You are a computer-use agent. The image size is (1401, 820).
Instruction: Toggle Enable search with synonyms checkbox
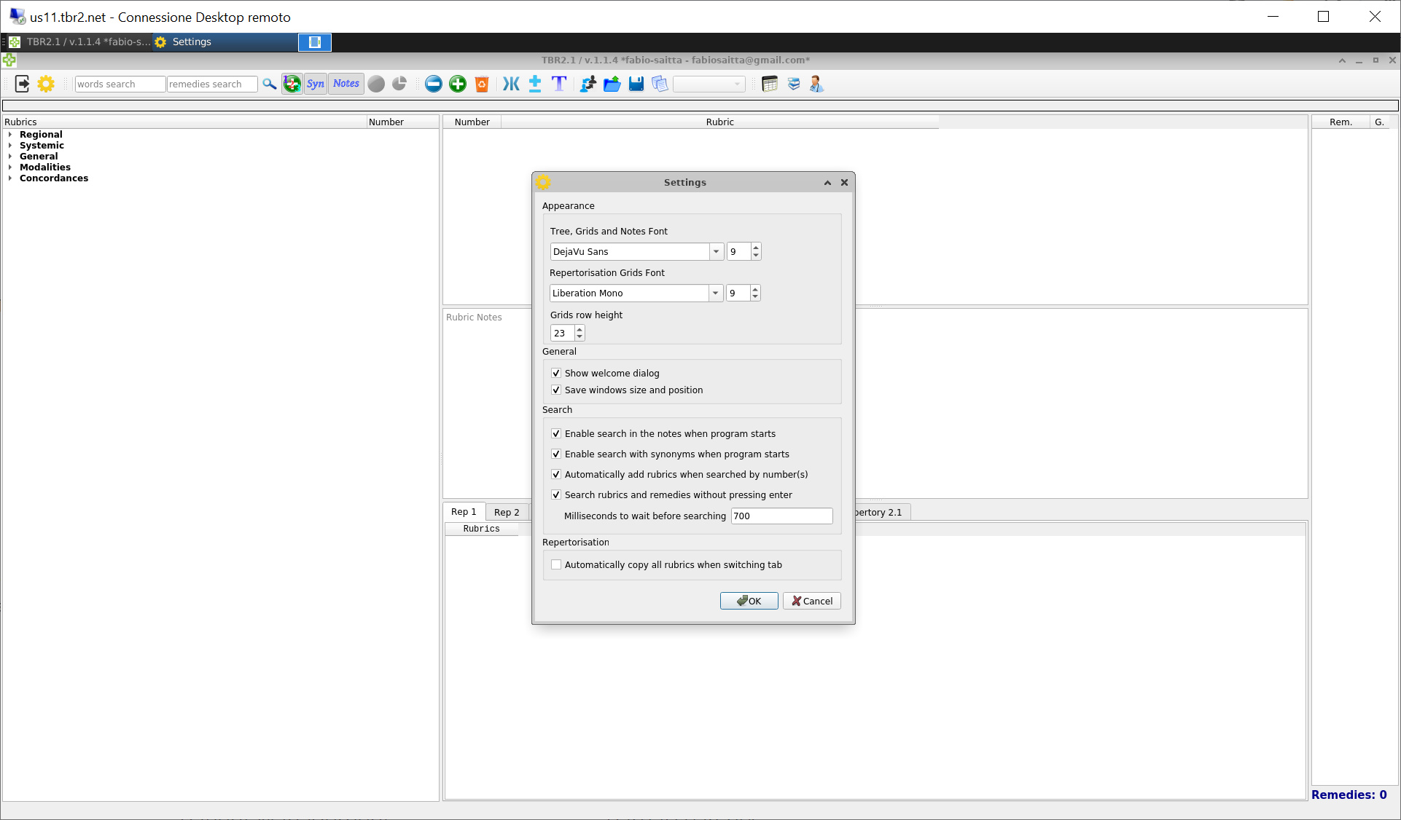556,454
